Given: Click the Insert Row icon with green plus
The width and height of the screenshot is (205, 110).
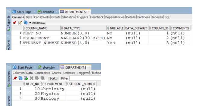Looking at the screenshot, I should click(x=26, y=78).
